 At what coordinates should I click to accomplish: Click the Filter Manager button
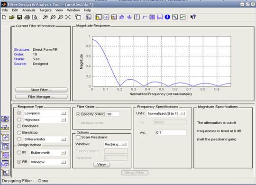click(41, 97)
